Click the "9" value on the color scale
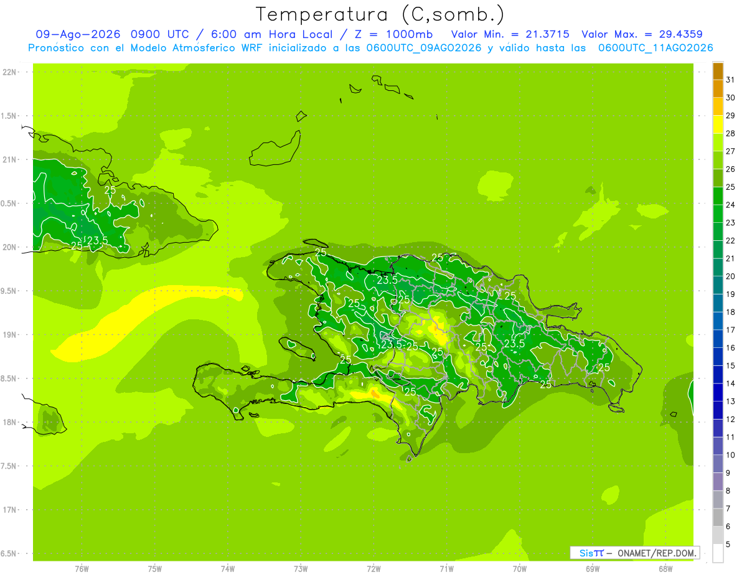 tap(728, 473)
